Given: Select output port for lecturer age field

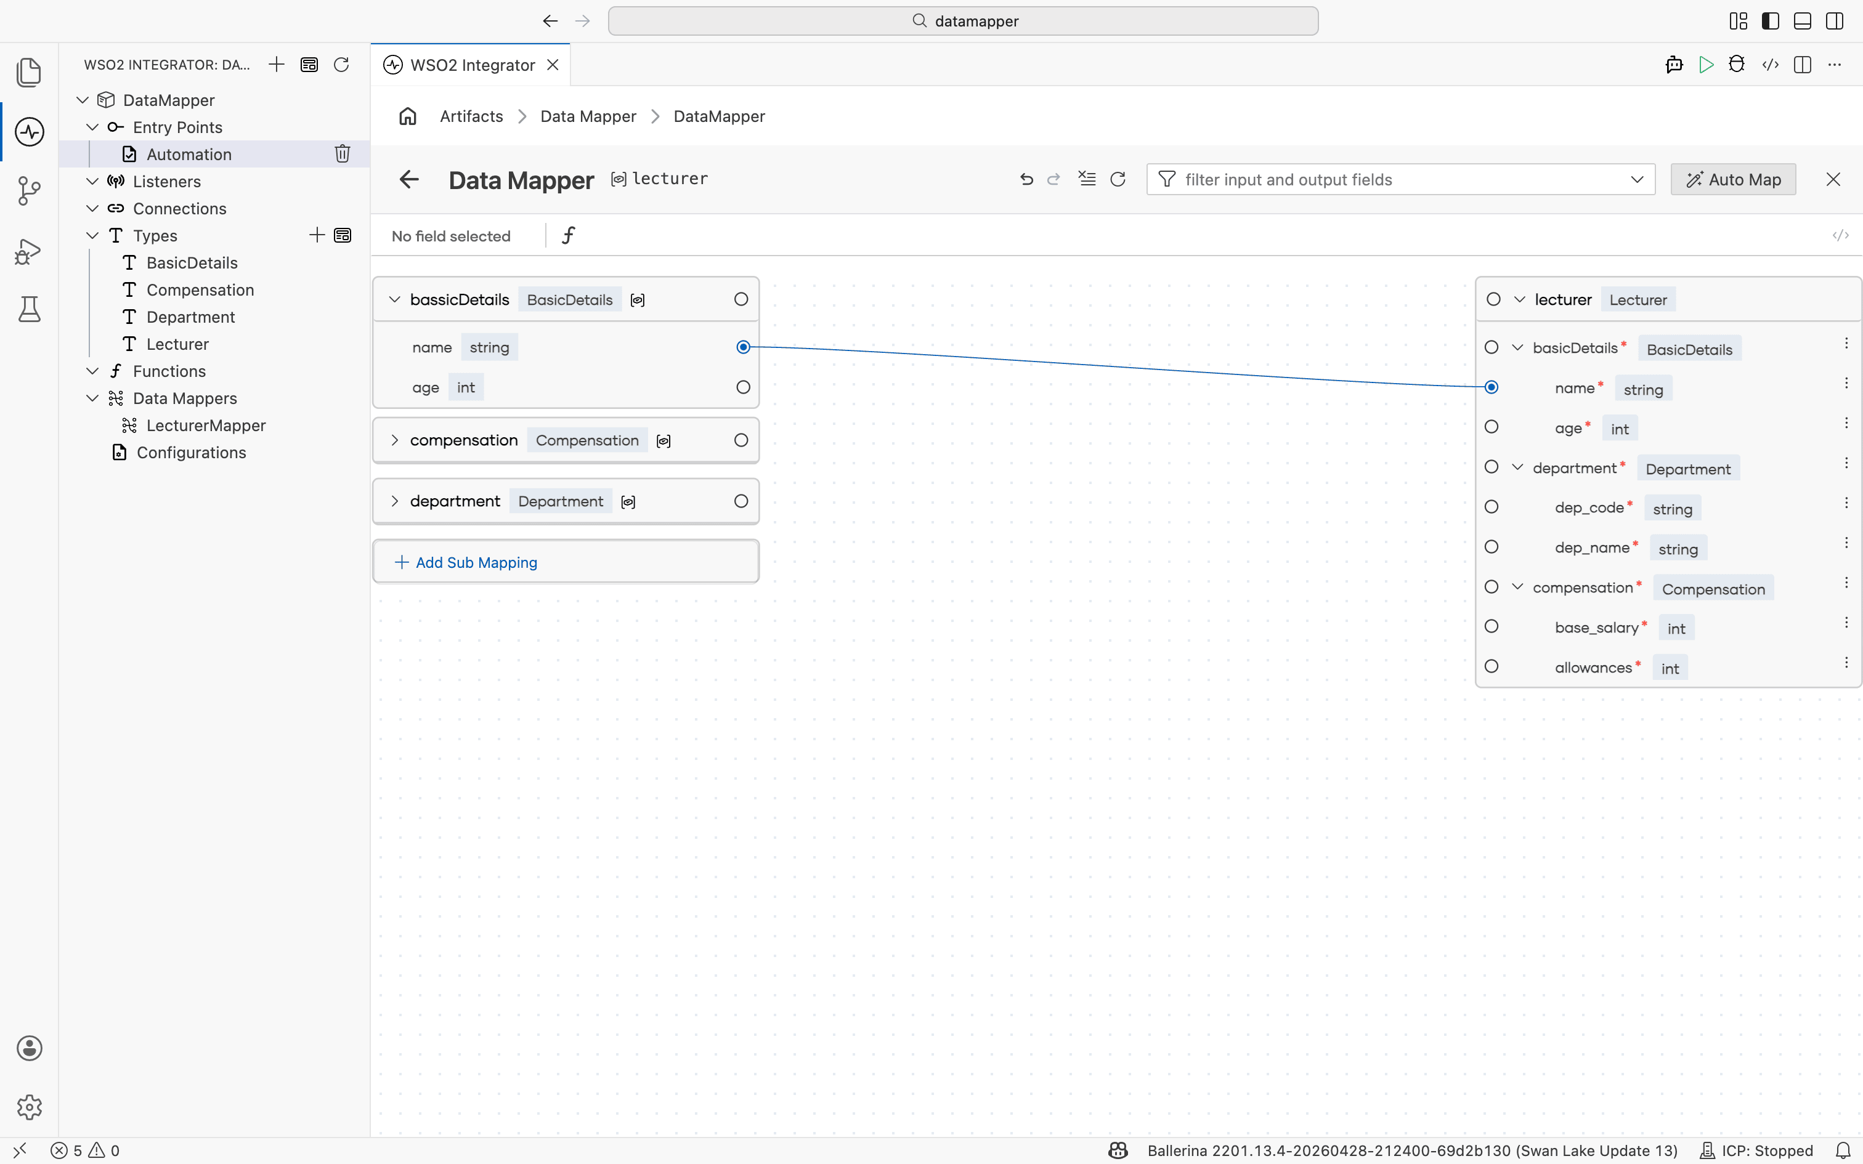Looking at the screenshot, I should [1491, 426].
